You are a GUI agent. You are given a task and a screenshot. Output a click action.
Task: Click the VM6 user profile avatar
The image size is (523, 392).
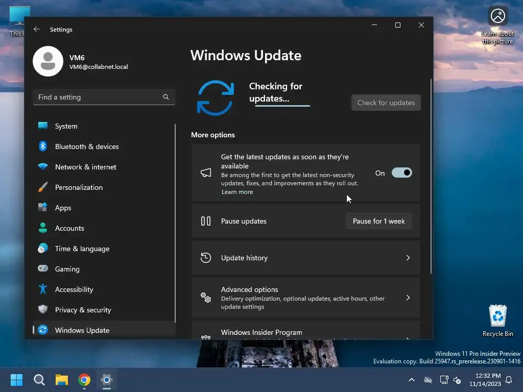pos(48,61)
